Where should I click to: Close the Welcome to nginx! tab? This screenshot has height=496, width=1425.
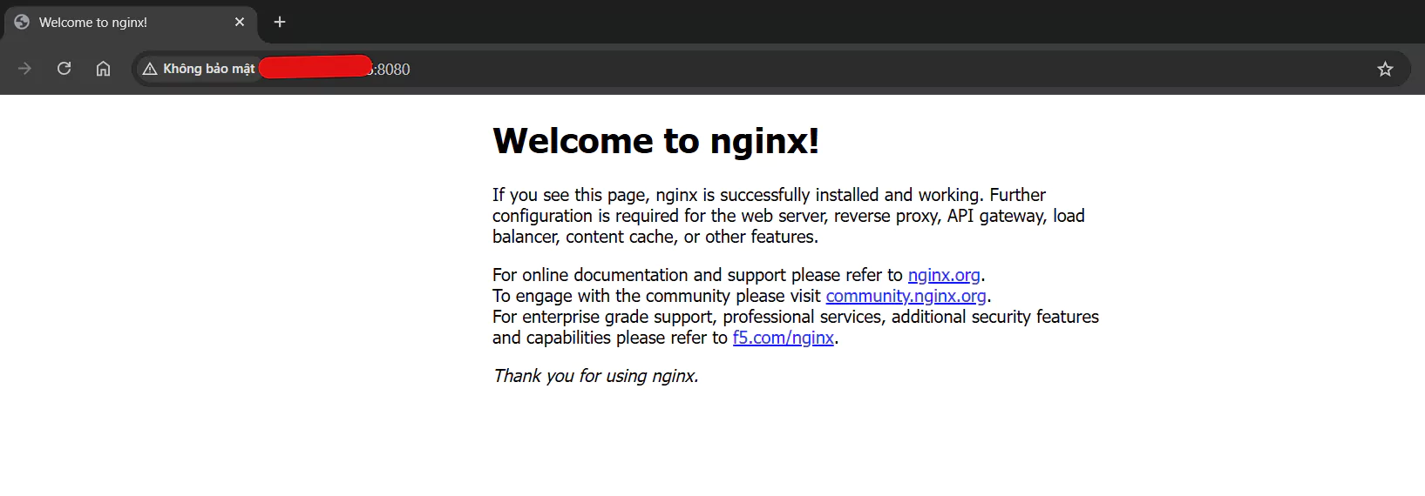(240, 22)
